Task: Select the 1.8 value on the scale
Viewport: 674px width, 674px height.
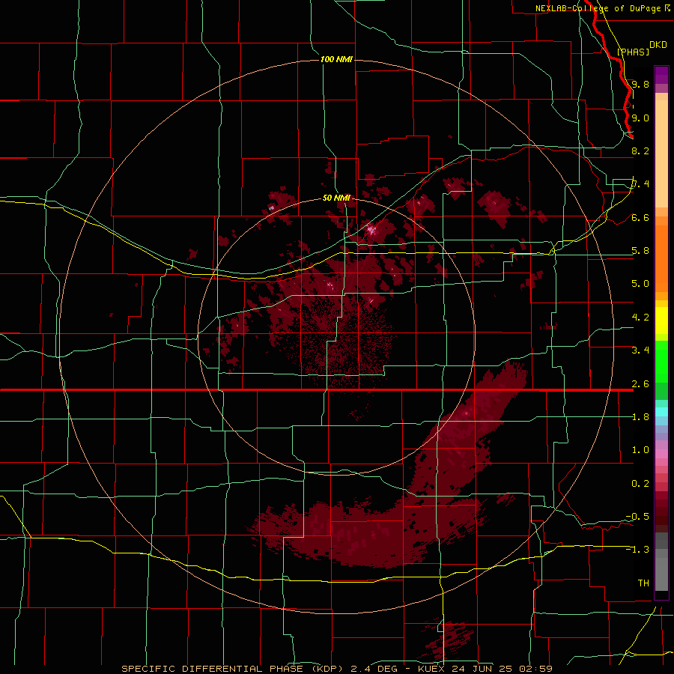Action: coord(640,417)
